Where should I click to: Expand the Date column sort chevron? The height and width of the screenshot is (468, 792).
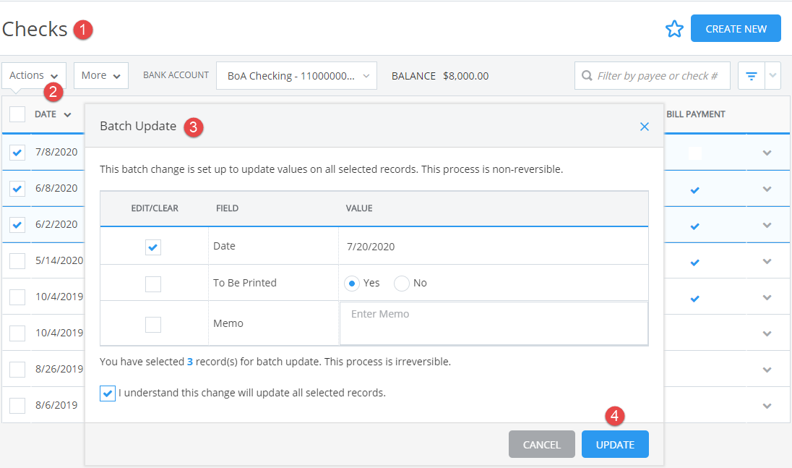(69, 114)
